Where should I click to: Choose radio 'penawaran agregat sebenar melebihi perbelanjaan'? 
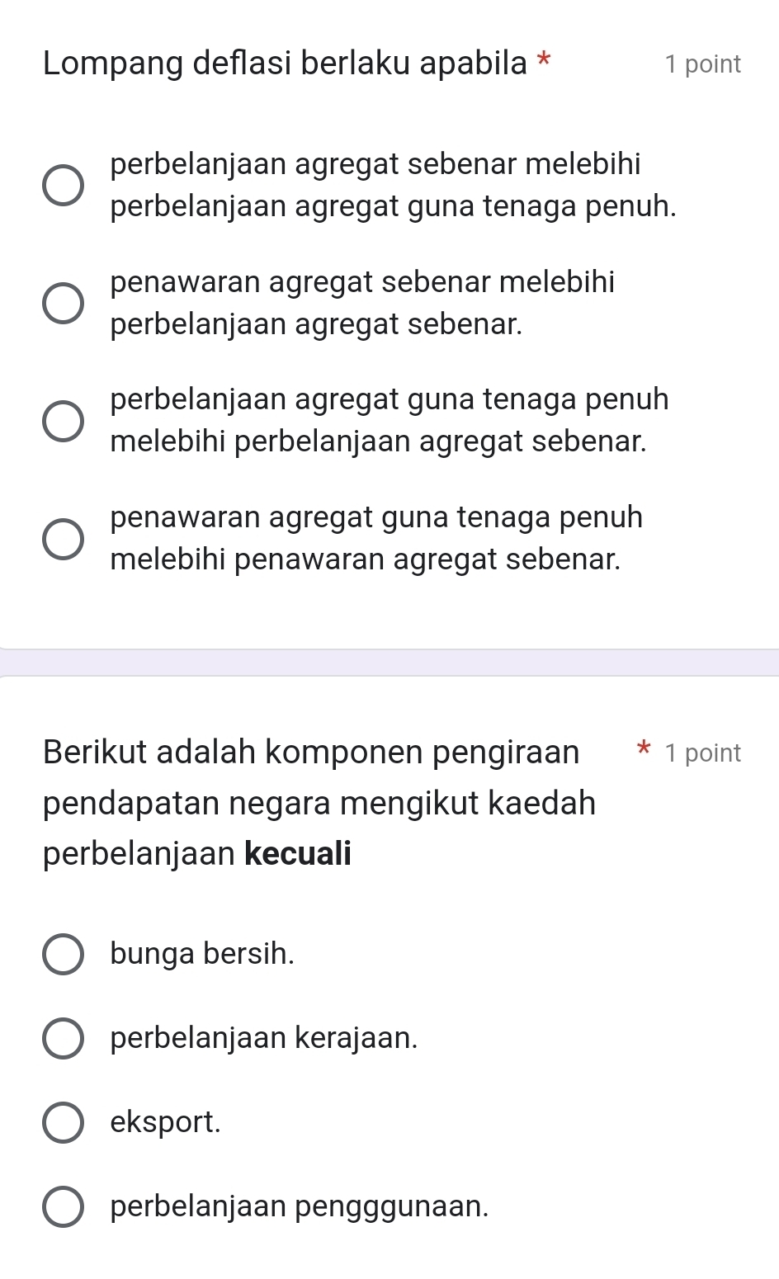(63, 303)
